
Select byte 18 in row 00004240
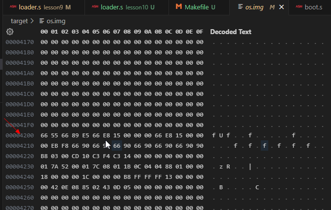[x=44, y=177]
